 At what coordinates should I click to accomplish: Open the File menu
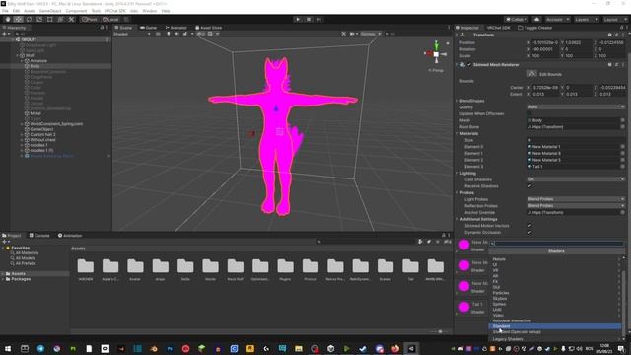tap(5, 11)
